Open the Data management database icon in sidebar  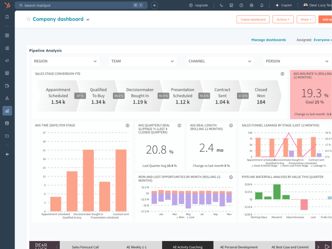tap(7, 123)
